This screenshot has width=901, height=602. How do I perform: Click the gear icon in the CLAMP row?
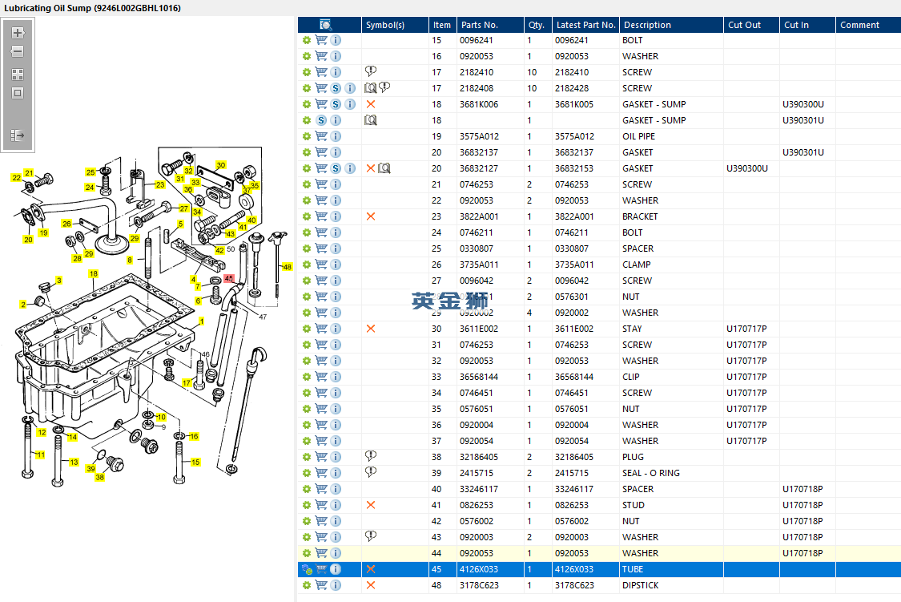[307, 265]
